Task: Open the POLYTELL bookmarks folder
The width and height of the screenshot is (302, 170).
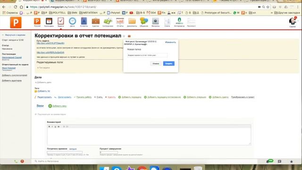Action: pyautogui.click(x=58, y=13)
